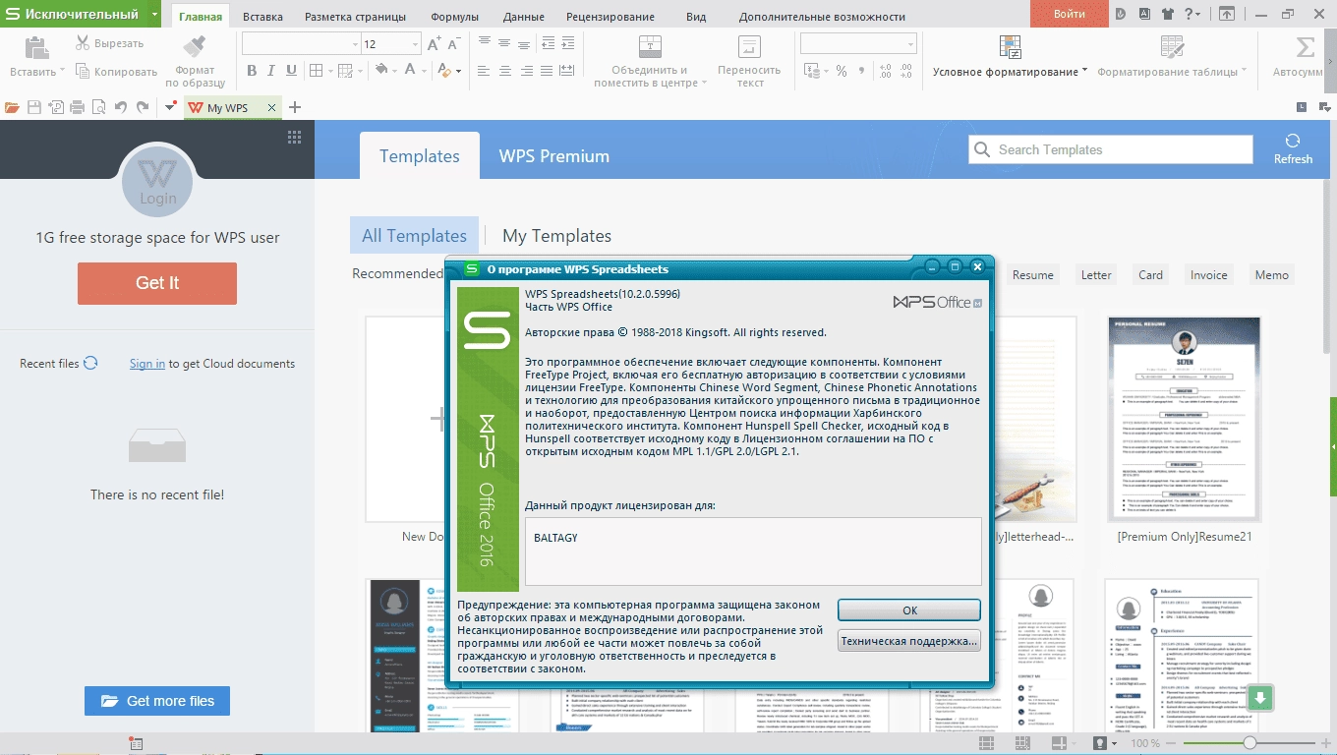Toggle bold formatting
The width and height of the screenshot is (1337, 755).
[x=252, y=71]
